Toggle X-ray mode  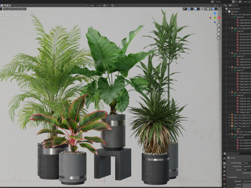click(x=202, y=9)
